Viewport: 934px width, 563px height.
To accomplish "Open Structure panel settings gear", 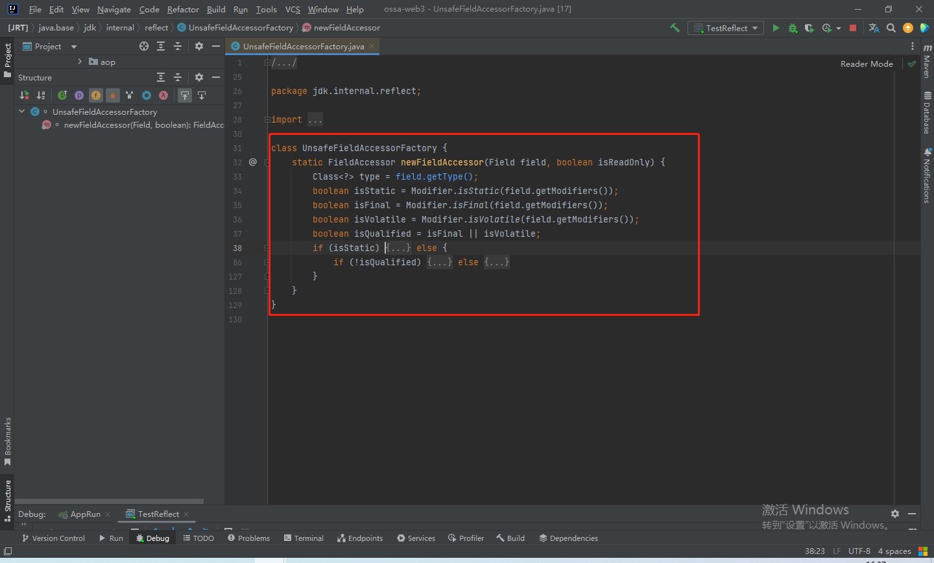I will click(x=199, y=77).
